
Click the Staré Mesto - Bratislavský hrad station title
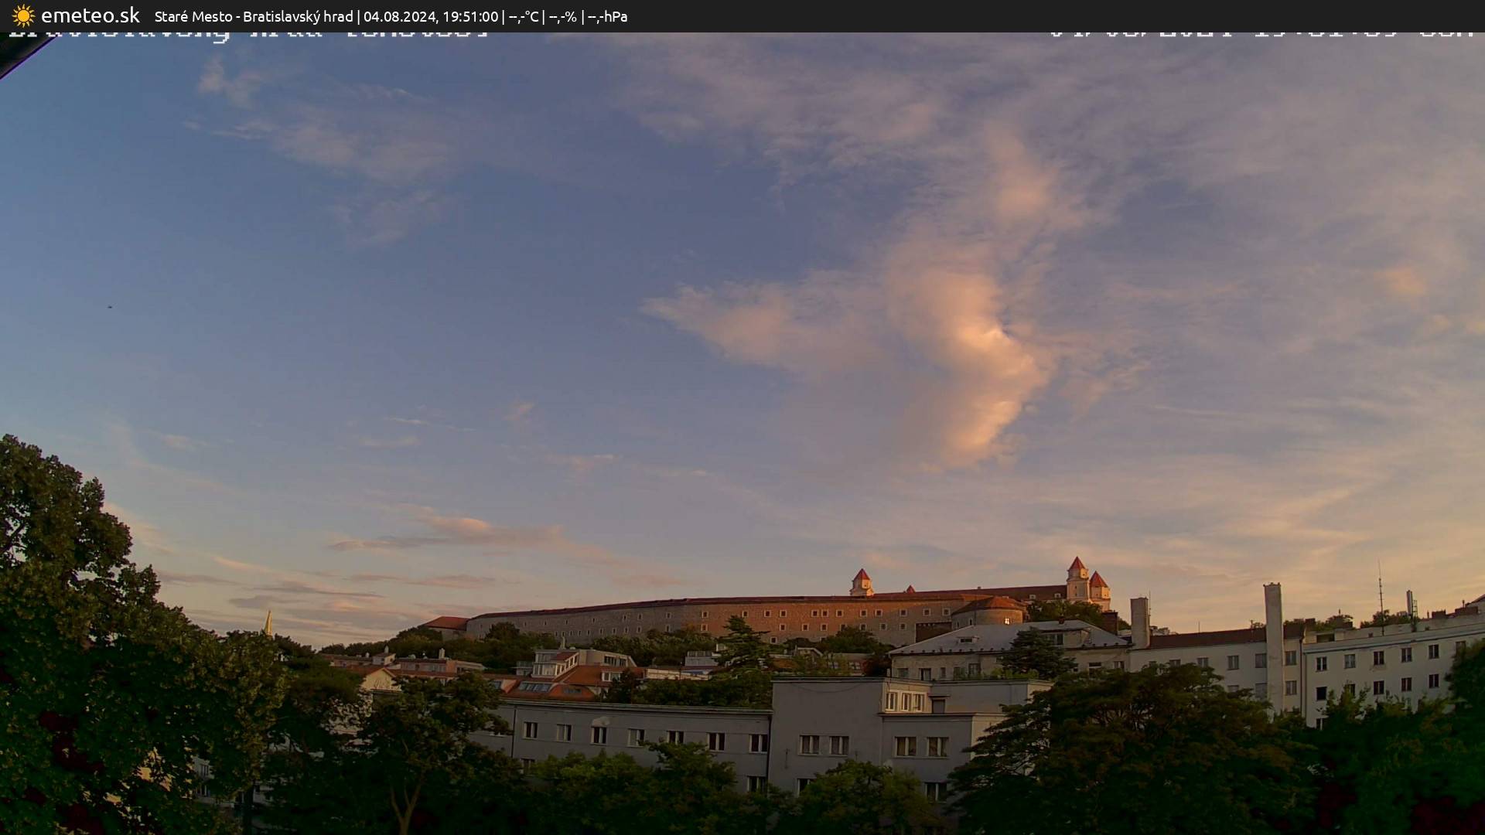[253, 16]
